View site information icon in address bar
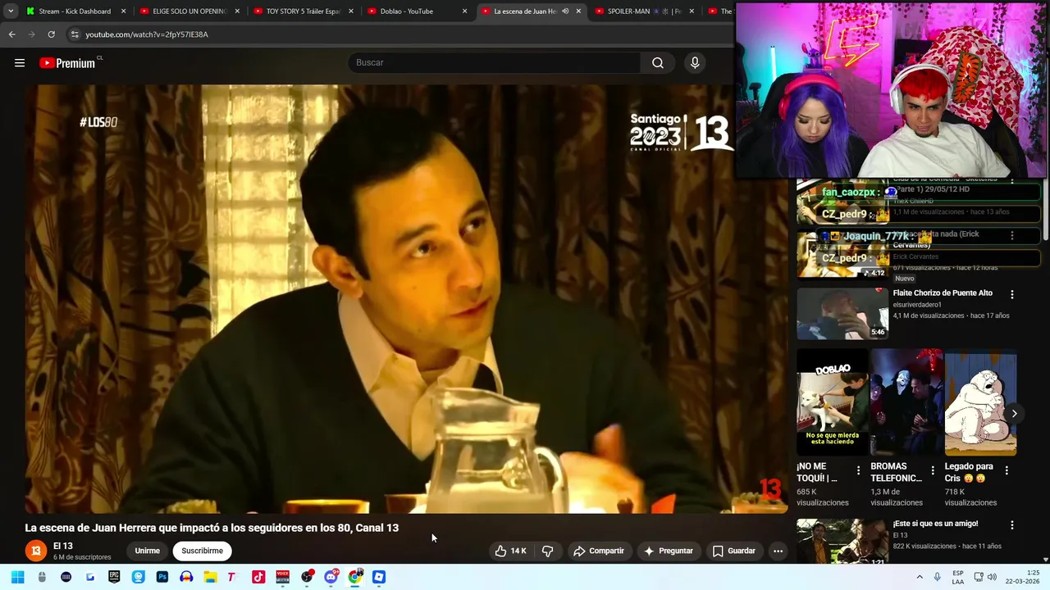The image size is (1050, 590). [75, 34]
